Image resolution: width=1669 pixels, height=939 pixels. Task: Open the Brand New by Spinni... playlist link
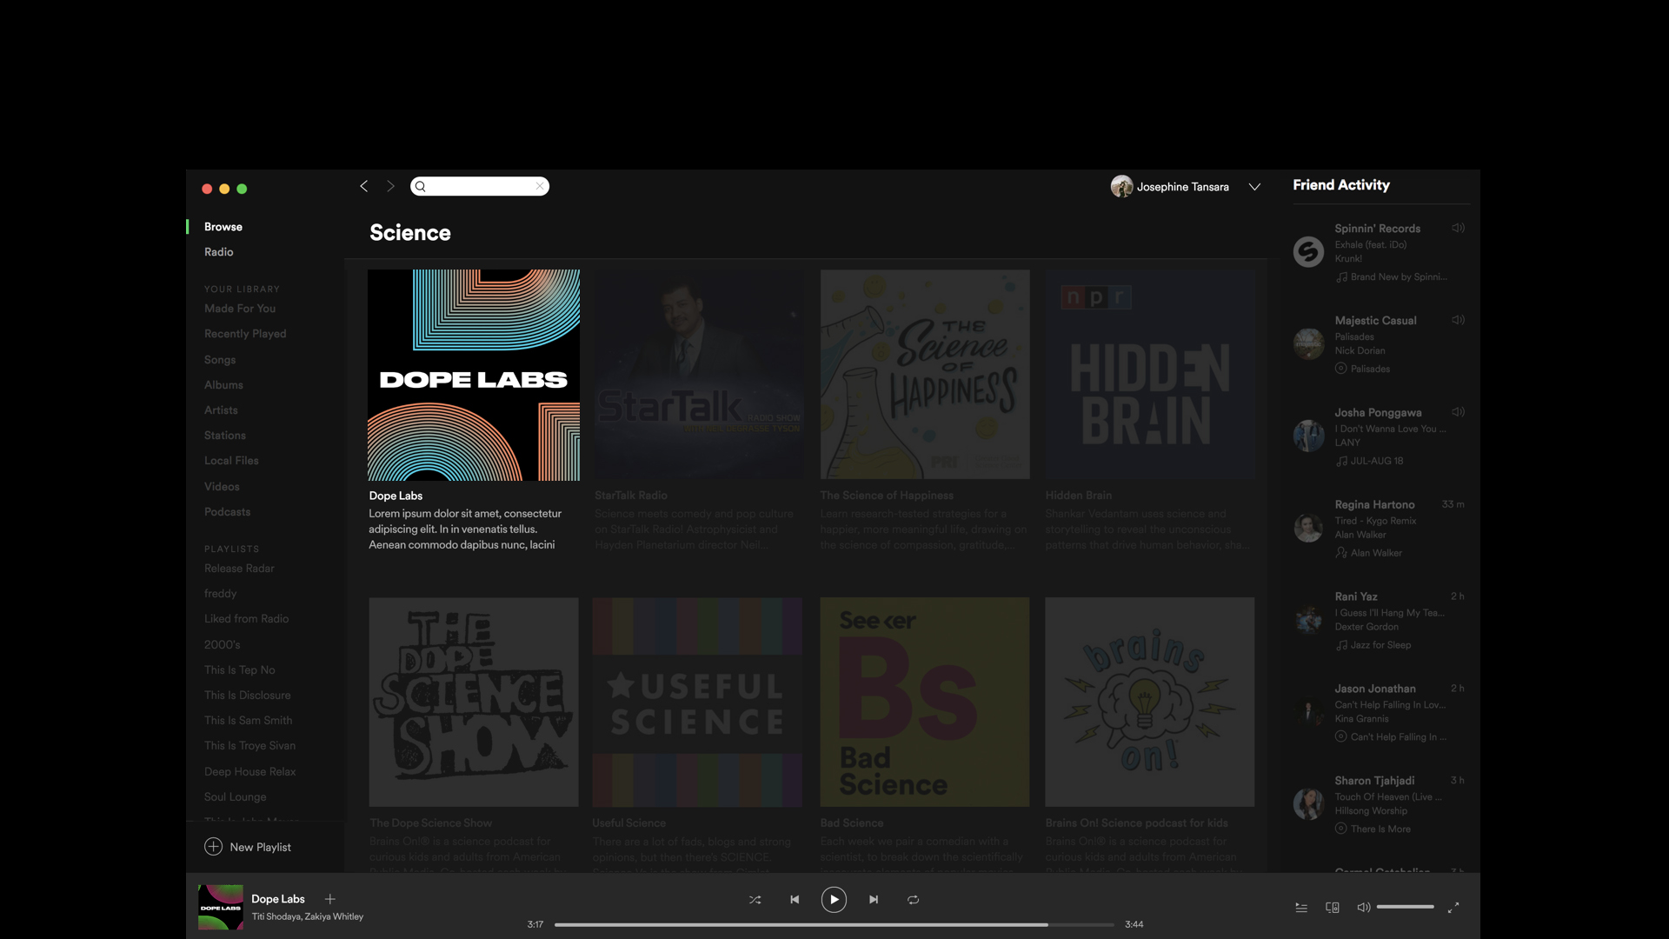pos(1392,277)
